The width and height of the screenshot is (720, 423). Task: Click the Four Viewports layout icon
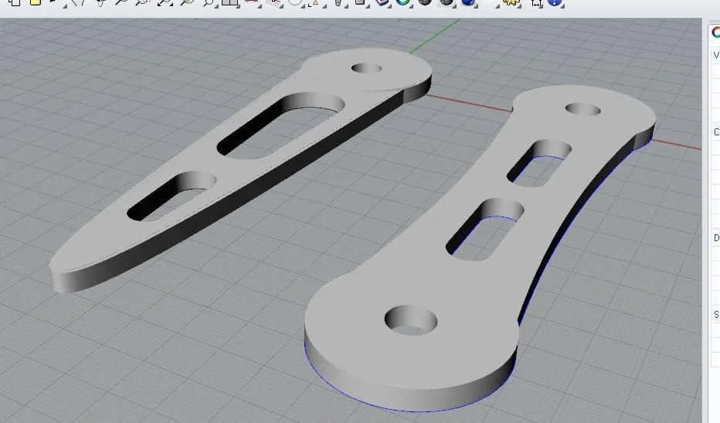(229, 2)
